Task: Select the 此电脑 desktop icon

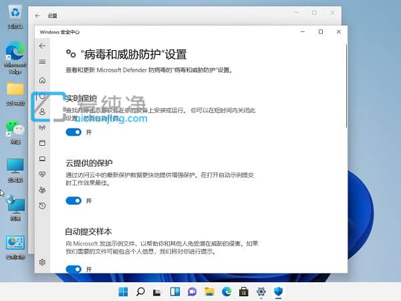Action: pyautogui.click(x=15, y=170)
